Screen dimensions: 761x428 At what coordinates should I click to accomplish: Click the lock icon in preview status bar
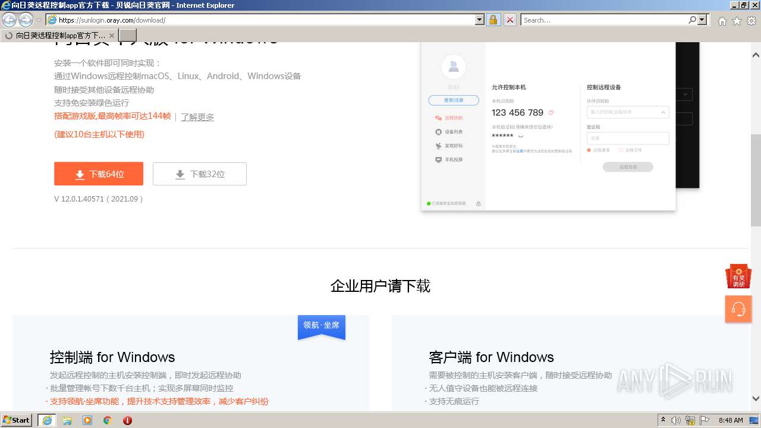[x=478, y=203]
